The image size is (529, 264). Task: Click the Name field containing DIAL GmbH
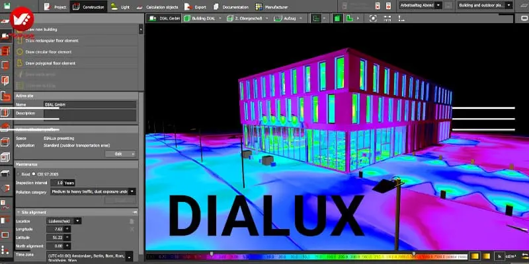pos(90,105)
